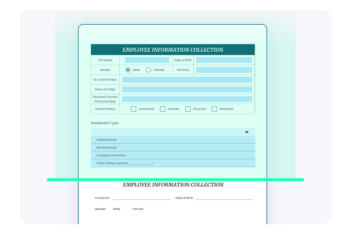Check the Unmarried checkbox

pyautogui.click(x=133, y=109)
